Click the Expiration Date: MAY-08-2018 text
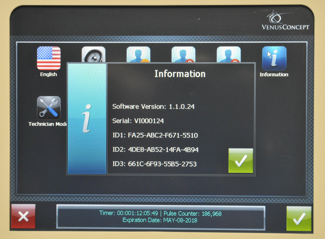The image size is (325, 239). pos(160,220)
